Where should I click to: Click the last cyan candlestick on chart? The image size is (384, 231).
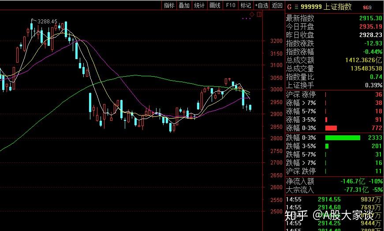250,107
